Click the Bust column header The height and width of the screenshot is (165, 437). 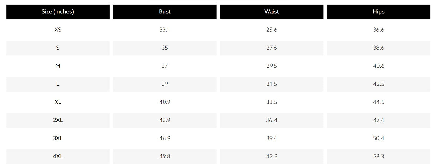pos(165,12)
